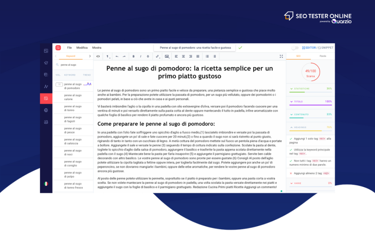The width and height of the screenshot is (375, 234).
Task: Click the Trend column header
Action: tap(87, 75)
